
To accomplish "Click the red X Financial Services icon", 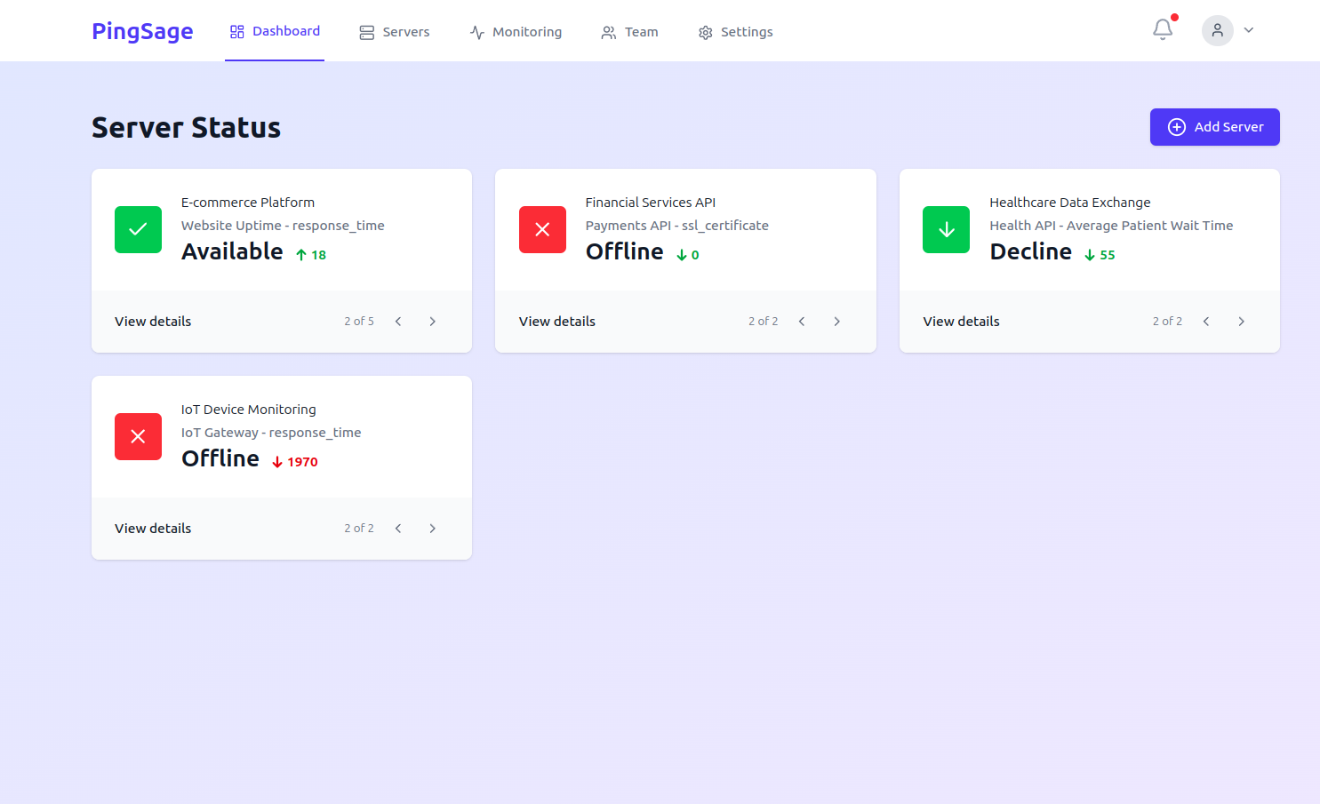I will point(542,230).
